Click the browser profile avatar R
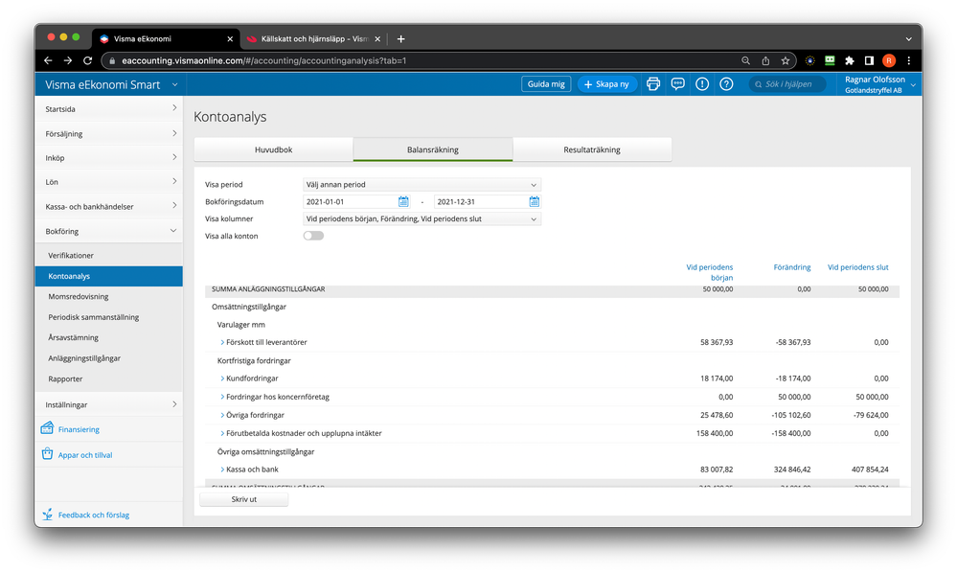The image size is (957, 573). pos(889,60)
